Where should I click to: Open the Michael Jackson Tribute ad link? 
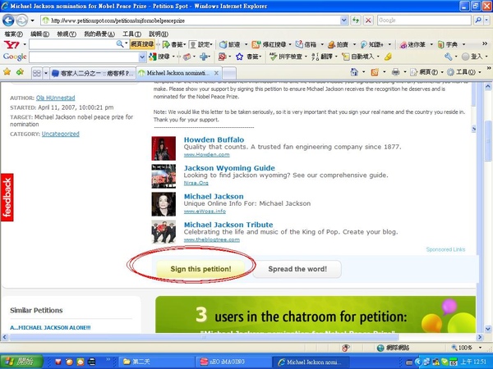pos(228,225)
